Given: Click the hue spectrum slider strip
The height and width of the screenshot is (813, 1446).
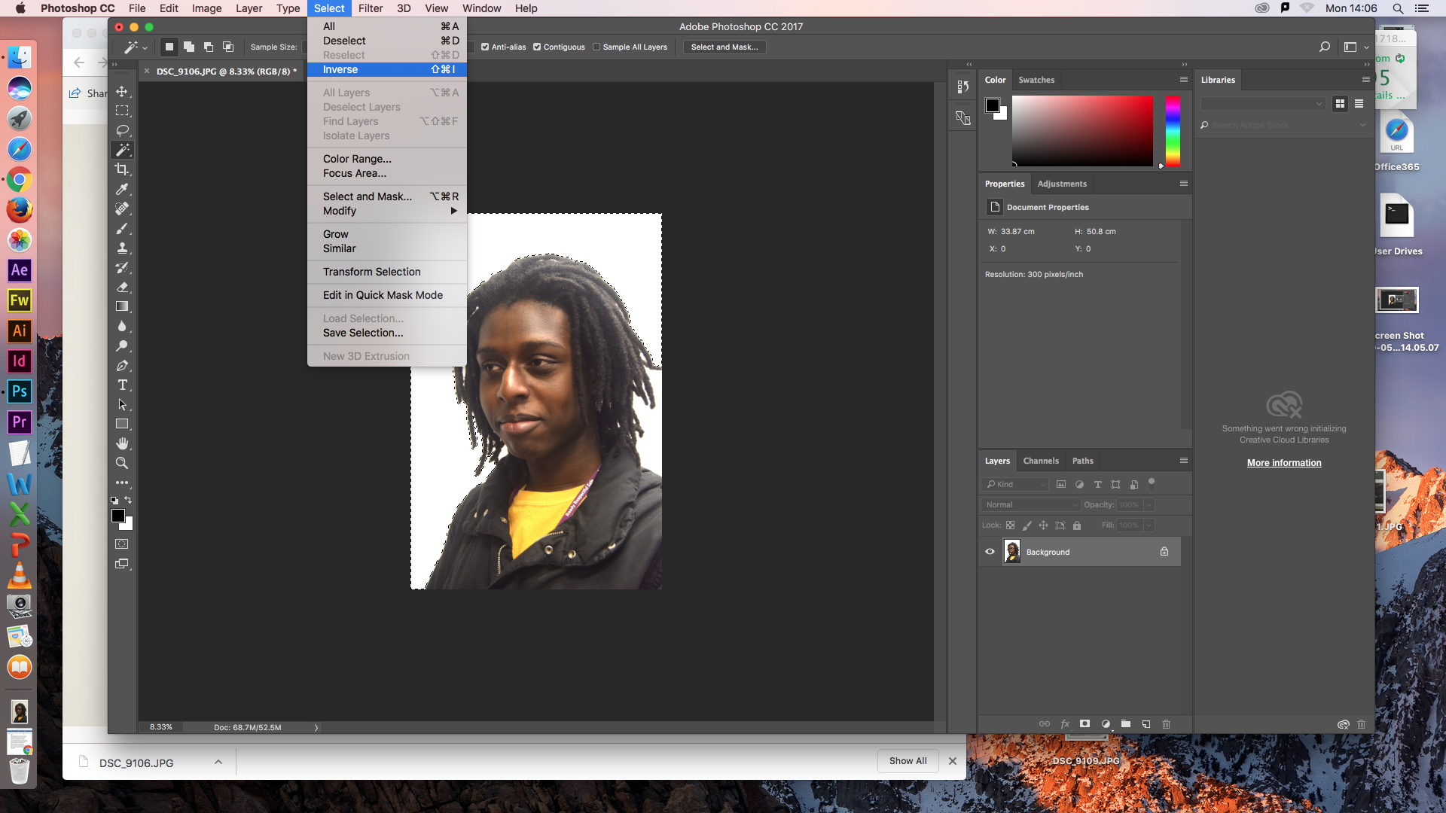Looking at the screenshot, I should point(1173,131).
